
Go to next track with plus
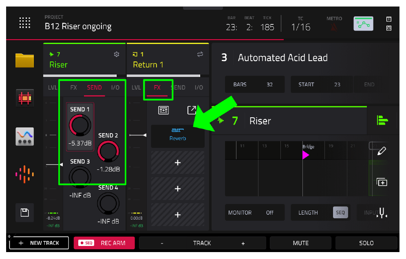point(243,243)
